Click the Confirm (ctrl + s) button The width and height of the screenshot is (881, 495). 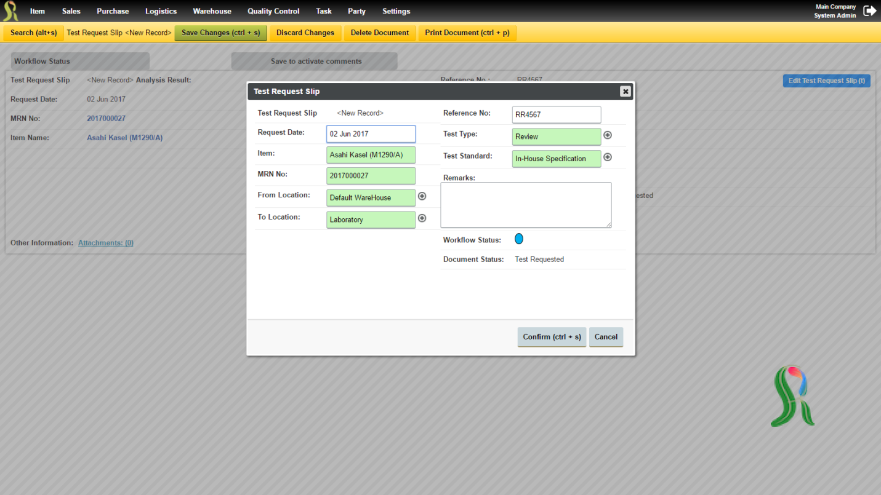coord(552,337)
